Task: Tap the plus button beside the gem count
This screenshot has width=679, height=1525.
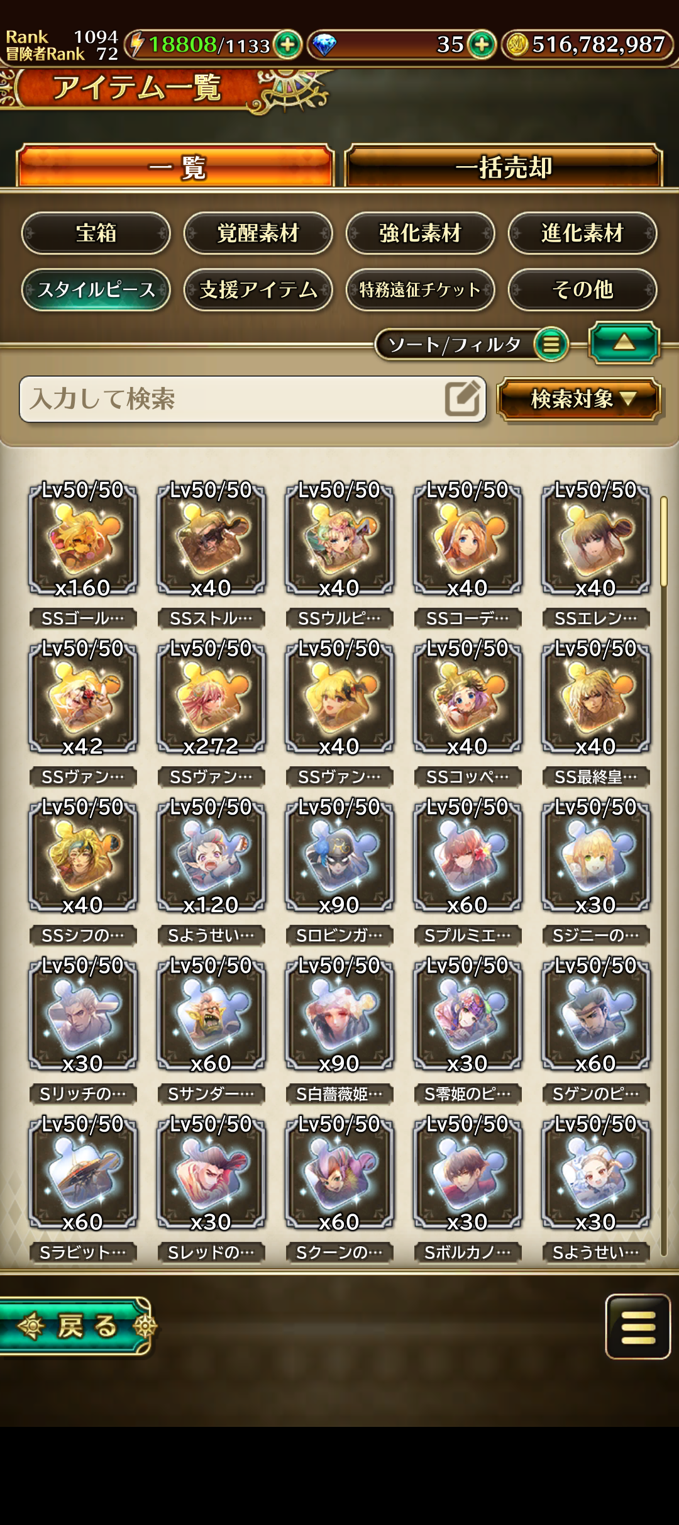Action: click(x=482, y=45)
